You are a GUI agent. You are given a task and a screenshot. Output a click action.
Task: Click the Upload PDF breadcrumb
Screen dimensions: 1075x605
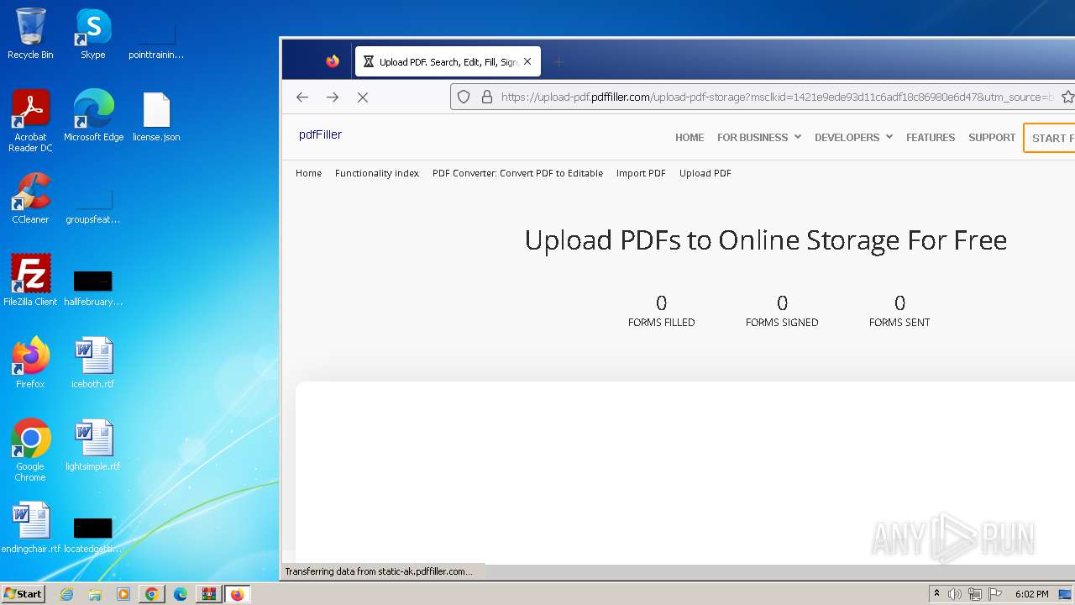[x=705, y=173]
